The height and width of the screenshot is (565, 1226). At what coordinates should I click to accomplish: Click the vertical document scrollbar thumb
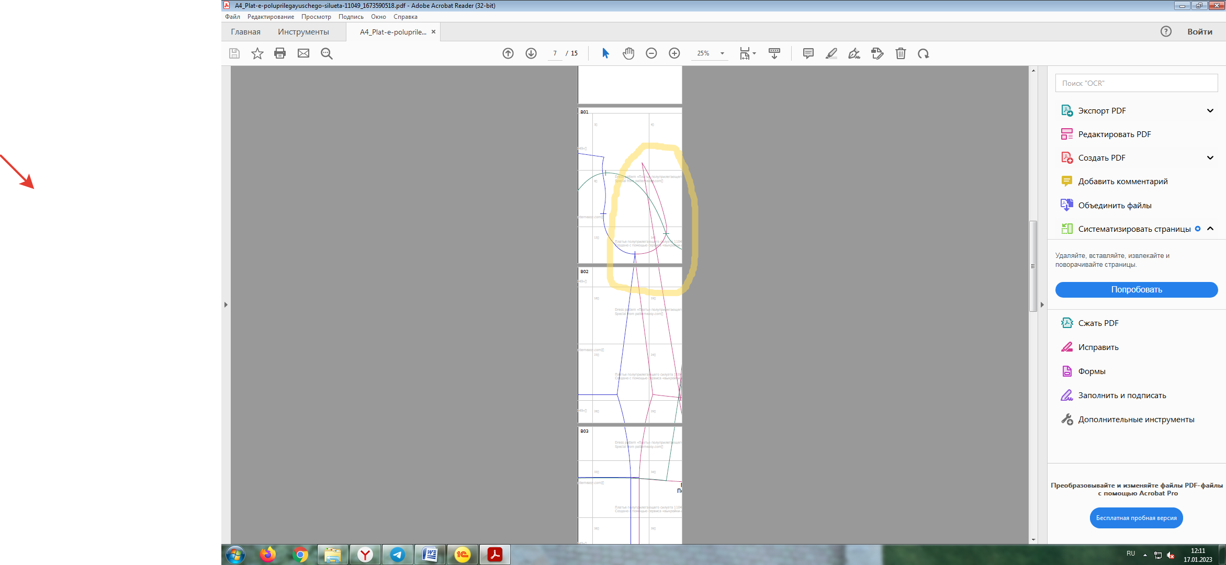pyautogui.click(x=1033, y=266)
